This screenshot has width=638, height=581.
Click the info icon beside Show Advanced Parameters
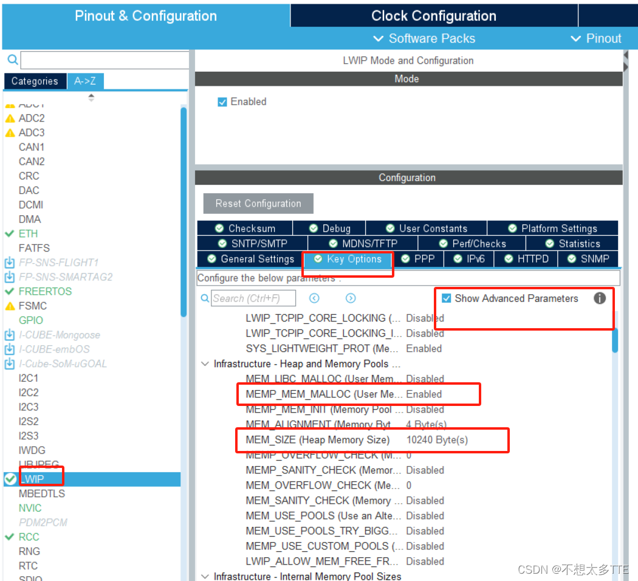600,298
